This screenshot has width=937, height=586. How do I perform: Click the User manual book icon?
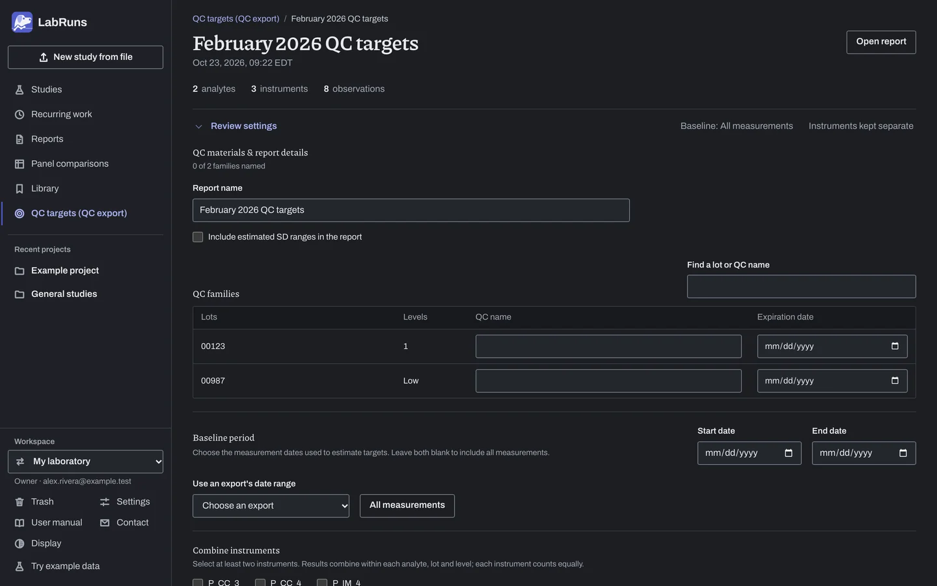coord(20,523)
